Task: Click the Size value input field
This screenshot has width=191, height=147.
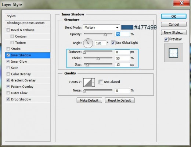Action: pyautogui.click(x=122, y=64)
